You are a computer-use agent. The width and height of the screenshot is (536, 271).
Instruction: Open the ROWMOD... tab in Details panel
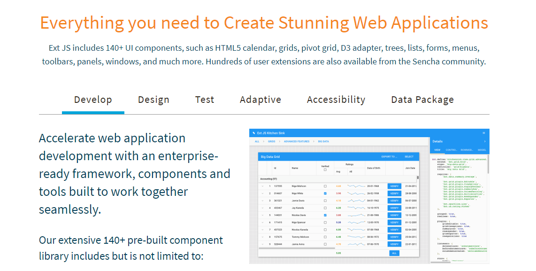[467, 150]
